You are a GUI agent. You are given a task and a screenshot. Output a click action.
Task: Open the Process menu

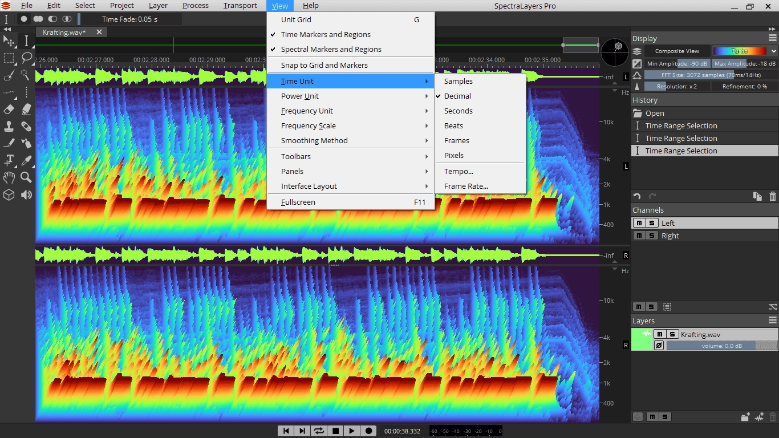pyautogui.click(x=195, y=6)
